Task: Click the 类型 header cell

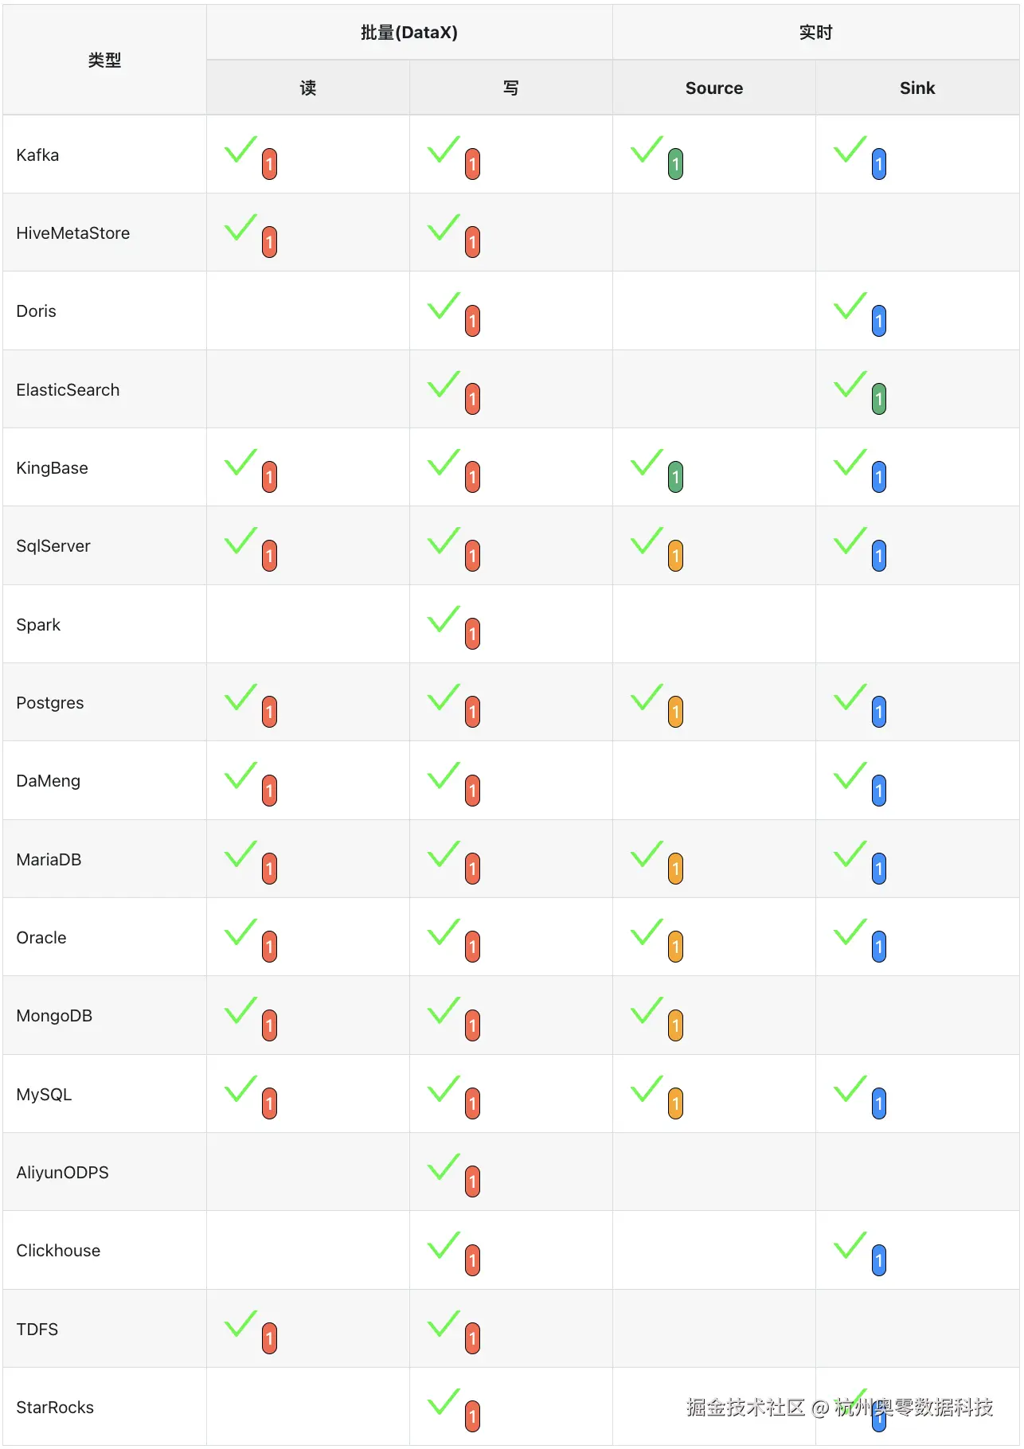Action: pos(104,61)
